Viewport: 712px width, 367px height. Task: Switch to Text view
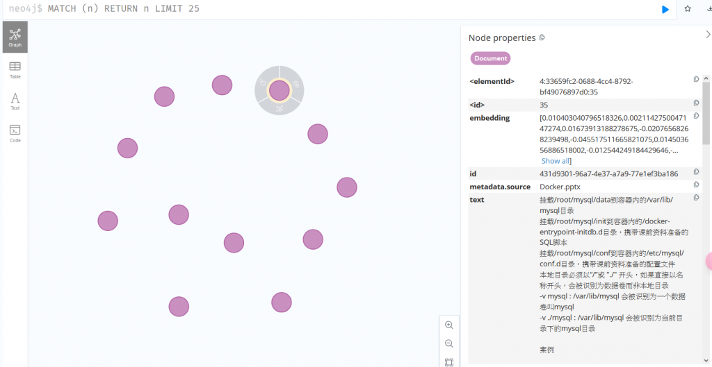tap(15, 101)
